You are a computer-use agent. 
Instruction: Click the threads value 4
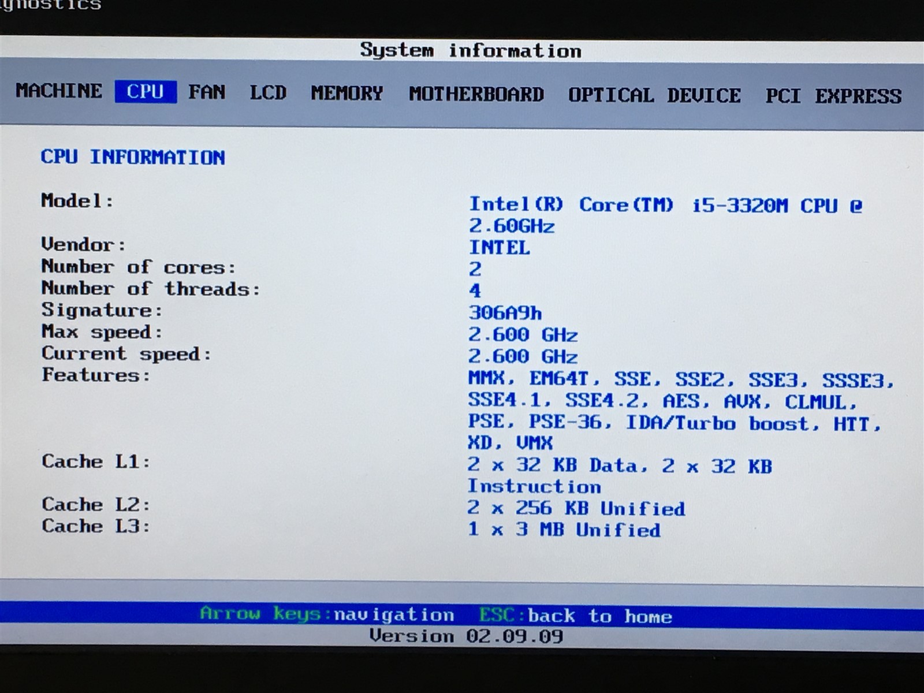[475, 291]
